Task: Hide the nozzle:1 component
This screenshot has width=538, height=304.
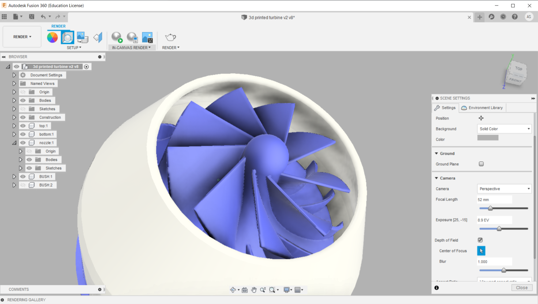Action: tap(23, 142)
